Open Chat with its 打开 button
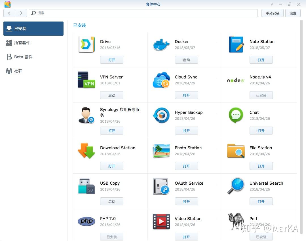Image resolution: width=306 pixels, height=241 pixels. click(261, 131)
